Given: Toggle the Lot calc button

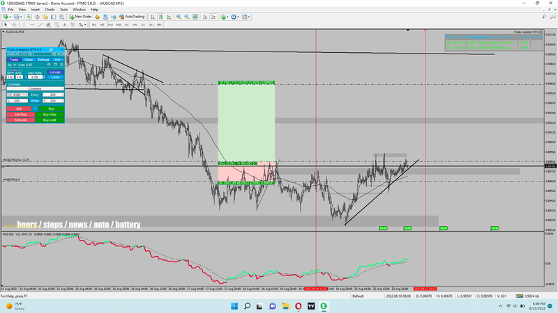Looking at the screenshot, I should pyautogui.click(x=55, y=72).
